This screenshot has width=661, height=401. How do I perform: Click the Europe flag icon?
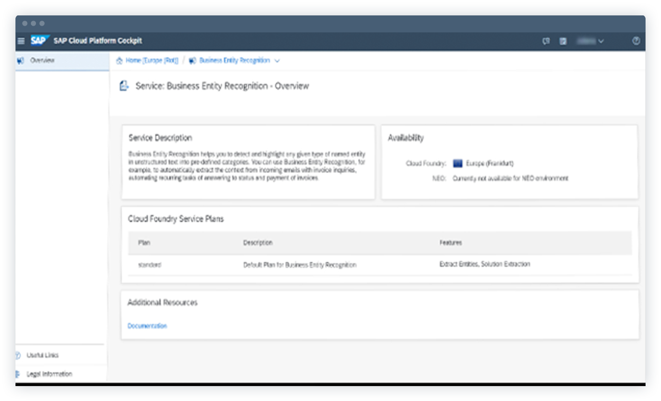tap(457, 163)
